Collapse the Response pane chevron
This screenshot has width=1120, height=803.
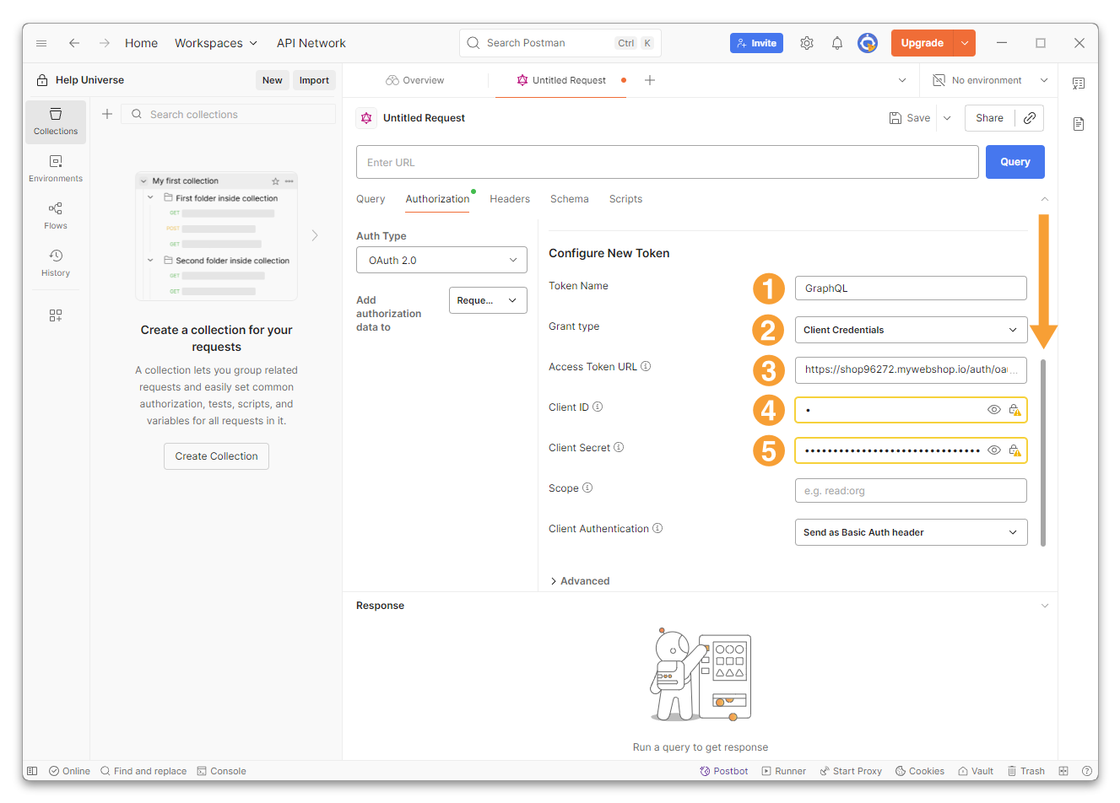1045,606
